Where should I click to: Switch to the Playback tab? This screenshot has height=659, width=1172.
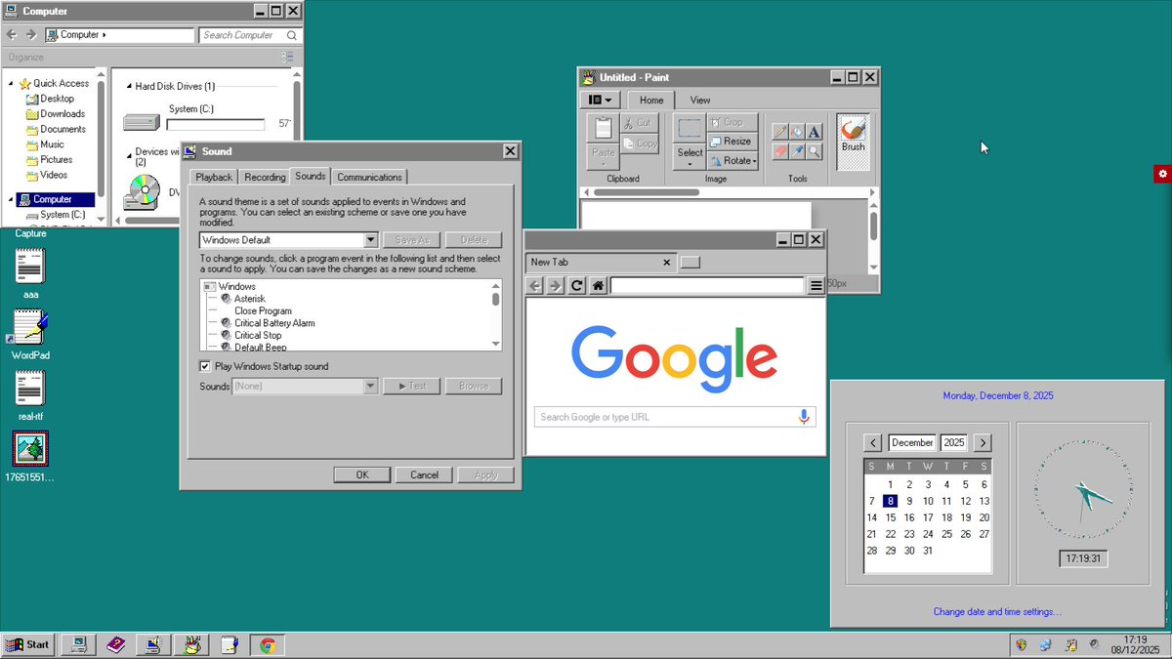[x=214, y=177]
